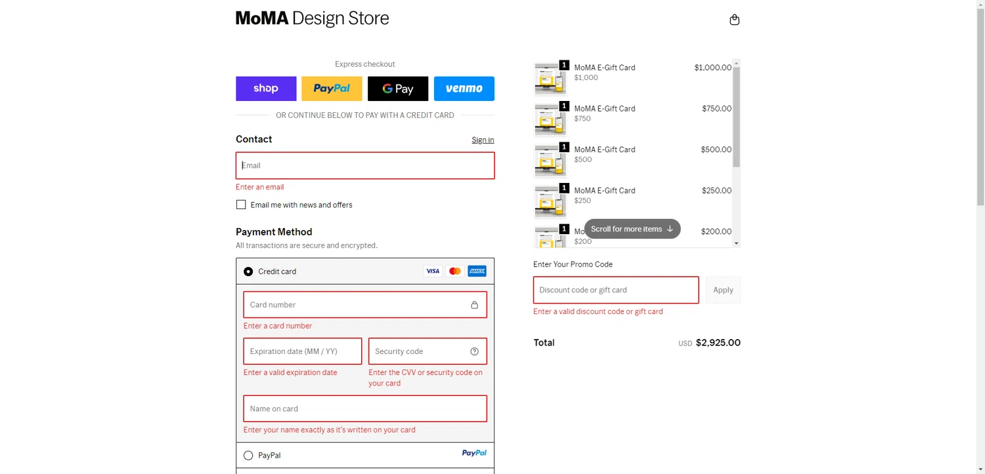Tick Email me with news and offers
985x474 pixels.
click(x=241, y=205)
